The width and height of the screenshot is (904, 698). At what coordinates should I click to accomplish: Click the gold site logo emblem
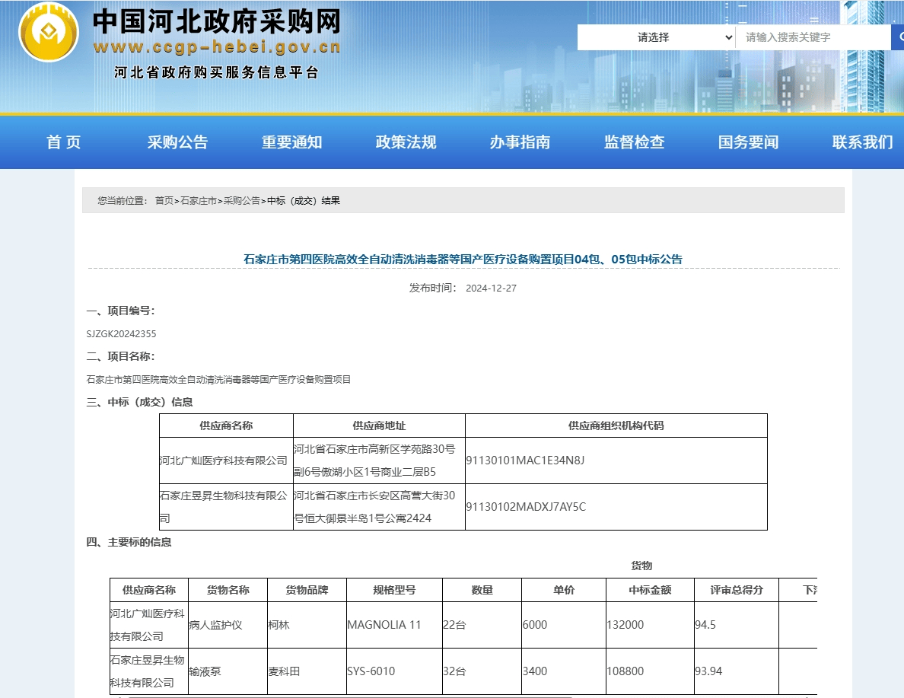tap(49, 32)
